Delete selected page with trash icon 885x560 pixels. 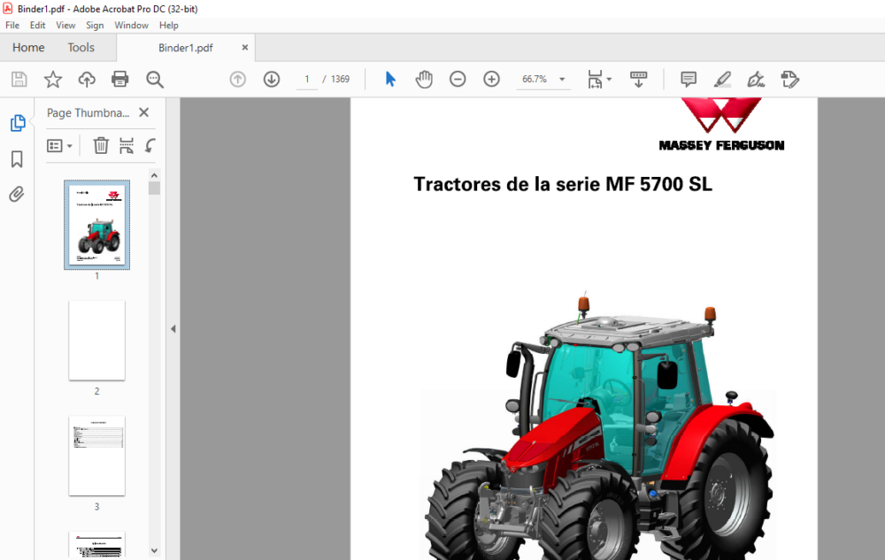(x=101, y=146)
